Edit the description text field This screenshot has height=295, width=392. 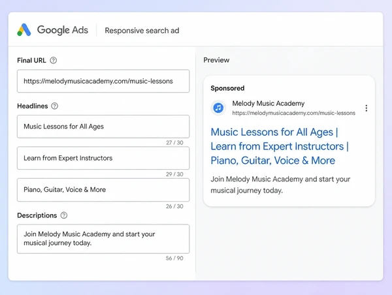pos(103,239)
